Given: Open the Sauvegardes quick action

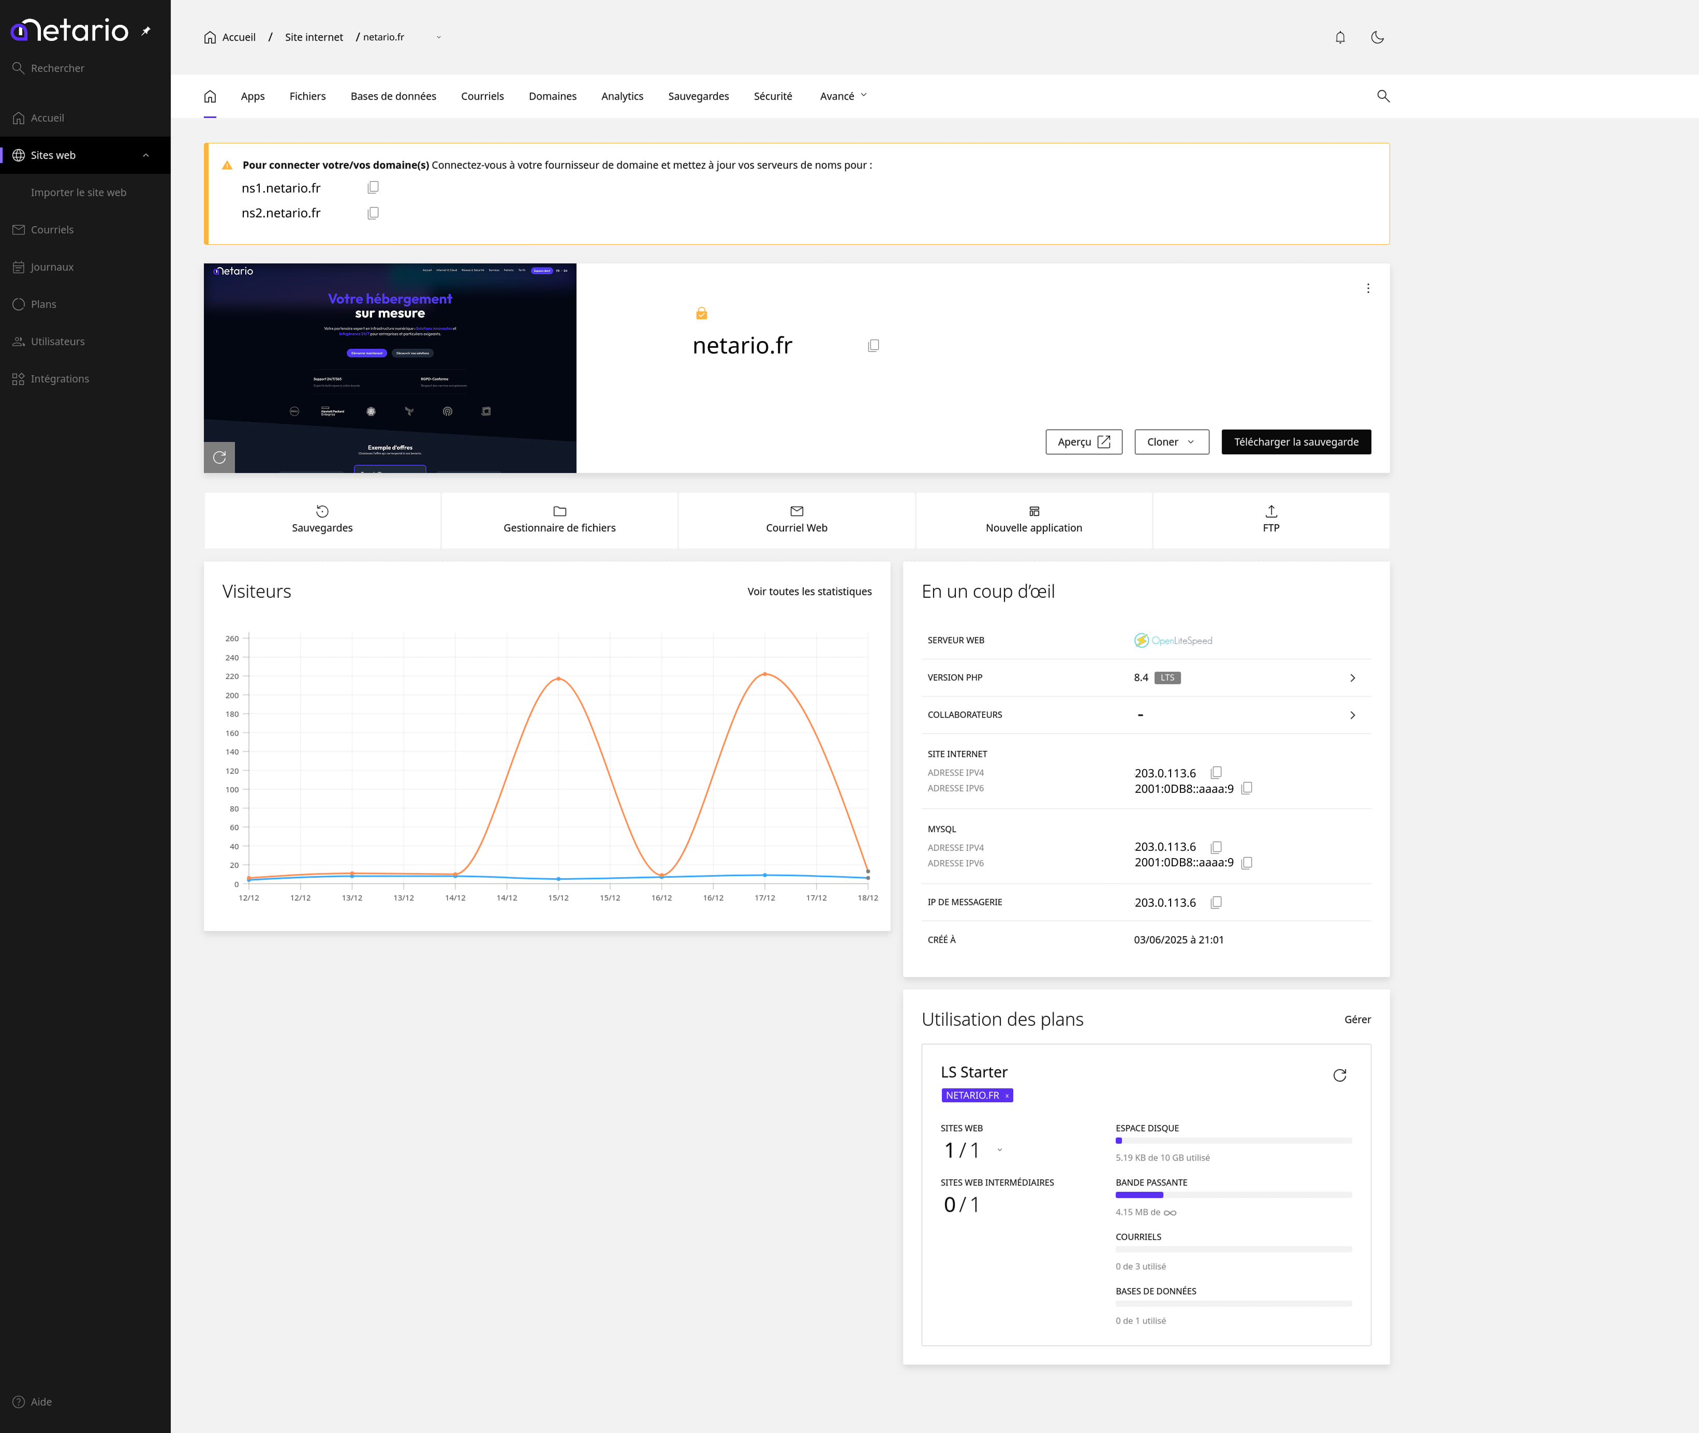Looking at the screenshot, I should coord(321,520).
